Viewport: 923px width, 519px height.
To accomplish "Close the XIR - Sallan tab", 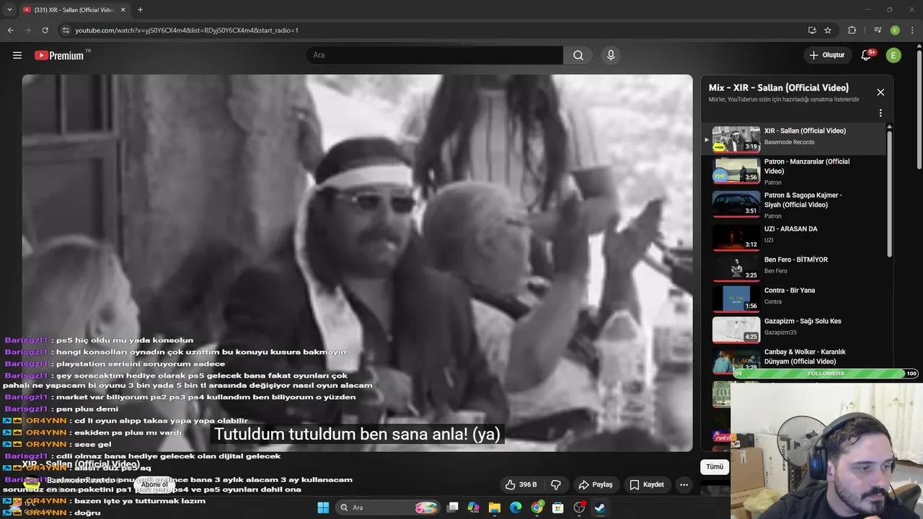I will pyautogui.click(x=123, y=10).
